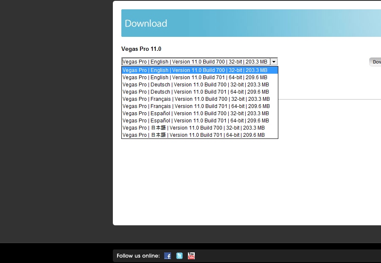Select Français Build 701 64-bit option

tap(200, 106)
